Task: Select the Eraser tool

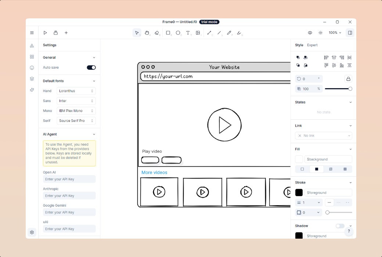Action: tap(157, 33)
